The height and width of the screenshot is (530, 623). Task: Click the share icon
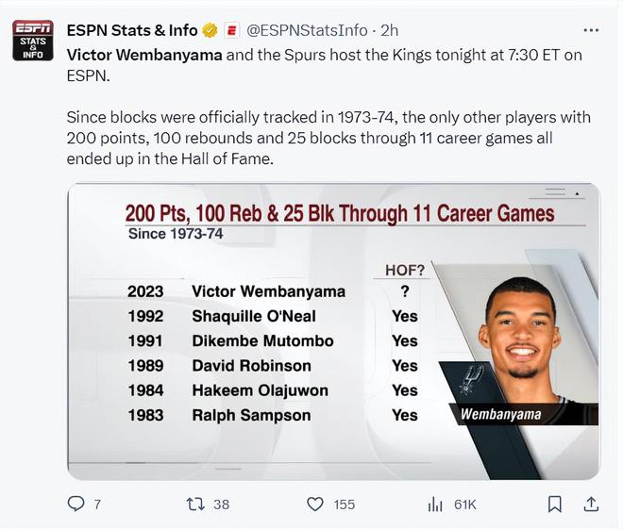click(591, 505)
